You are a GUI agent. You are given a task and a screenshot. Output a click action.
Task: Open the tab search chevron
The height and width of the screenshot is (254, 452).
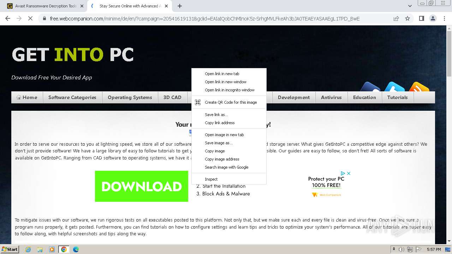410,6
